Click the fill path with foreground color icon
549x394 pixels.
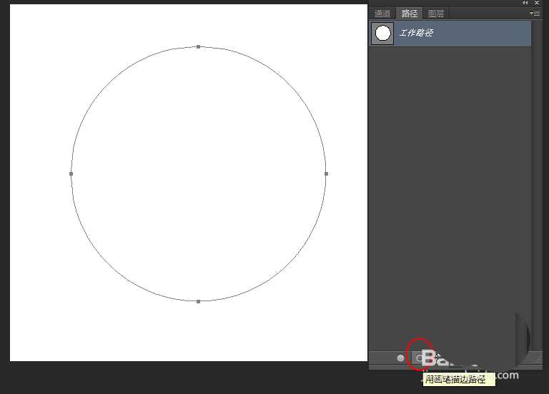(x=400, y=358)
